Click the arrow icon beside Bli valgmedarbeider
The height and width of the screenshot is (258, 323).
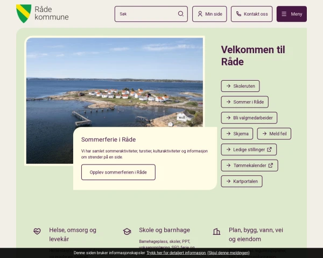[228, 118]
